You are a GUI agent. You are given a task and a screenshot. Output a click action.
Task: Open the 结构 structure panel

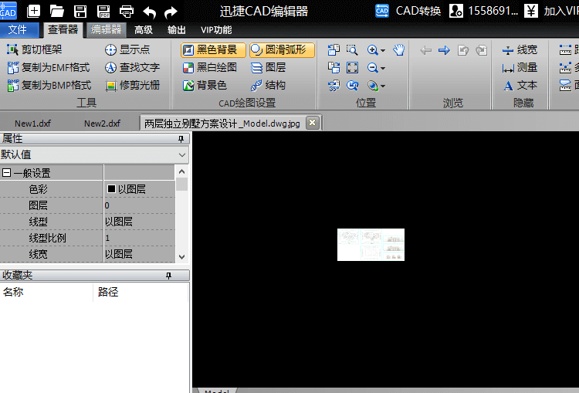[268, 86]
